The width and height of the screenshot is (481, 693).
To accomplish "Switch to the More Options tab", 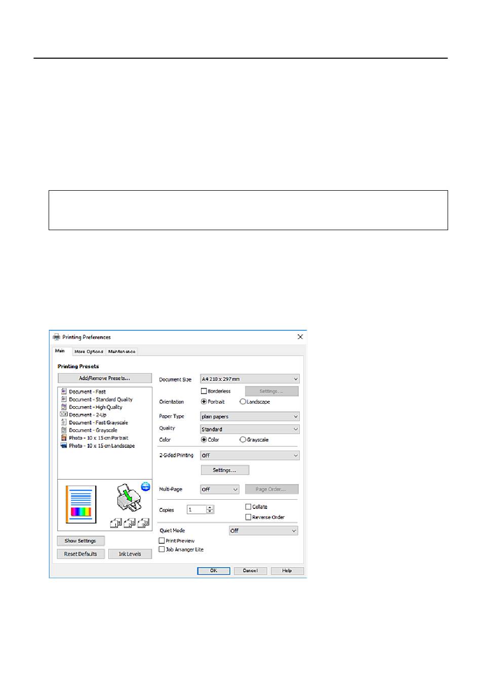I will [89, 351].
